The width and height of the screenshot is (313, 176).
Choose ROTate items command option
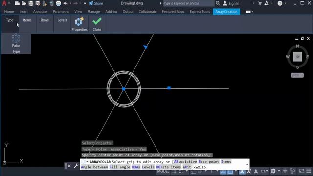168,167
